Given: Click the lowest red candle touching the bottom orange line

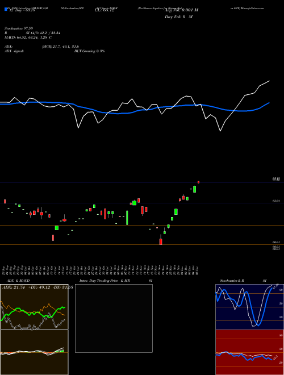Looking at the screenshot, I should (161, 241).
